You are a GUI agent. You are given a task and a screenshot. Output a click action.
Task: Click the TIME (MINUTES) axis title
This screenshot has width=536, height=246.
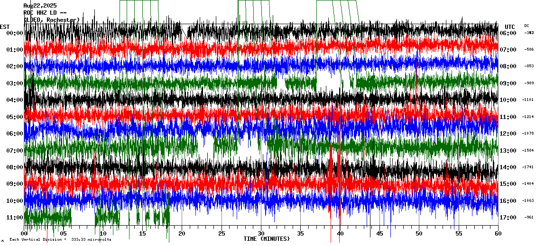266,239
